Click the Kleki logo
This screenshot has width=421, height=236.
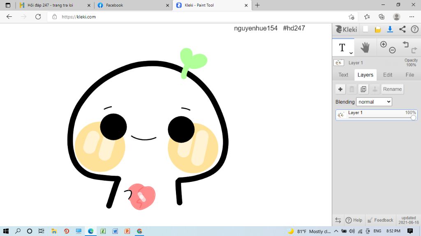point(346,29)
